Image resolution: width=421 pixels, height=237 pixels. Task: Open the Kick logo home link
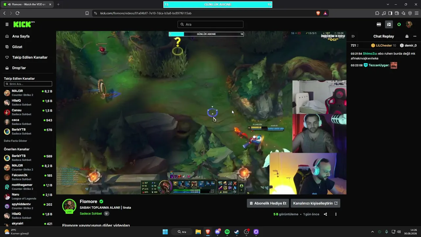[x=24, y=24]
